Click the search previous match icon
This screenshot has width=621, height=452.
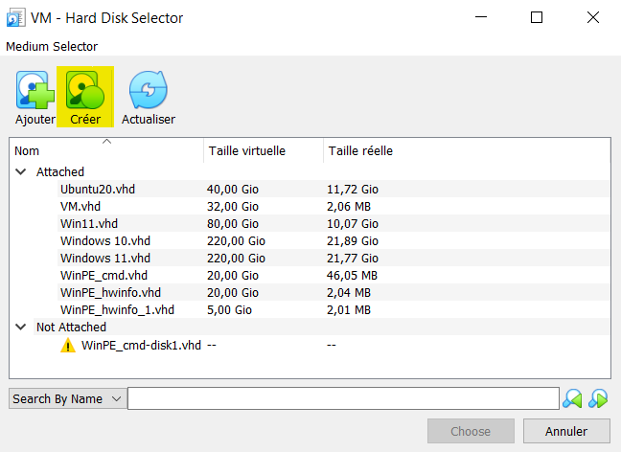(x=573, y=399)
